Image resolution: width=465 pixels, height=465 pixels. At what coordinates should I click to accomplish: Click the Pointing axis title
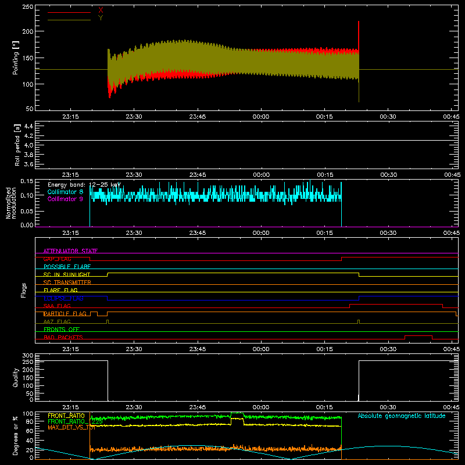[16, 58]
